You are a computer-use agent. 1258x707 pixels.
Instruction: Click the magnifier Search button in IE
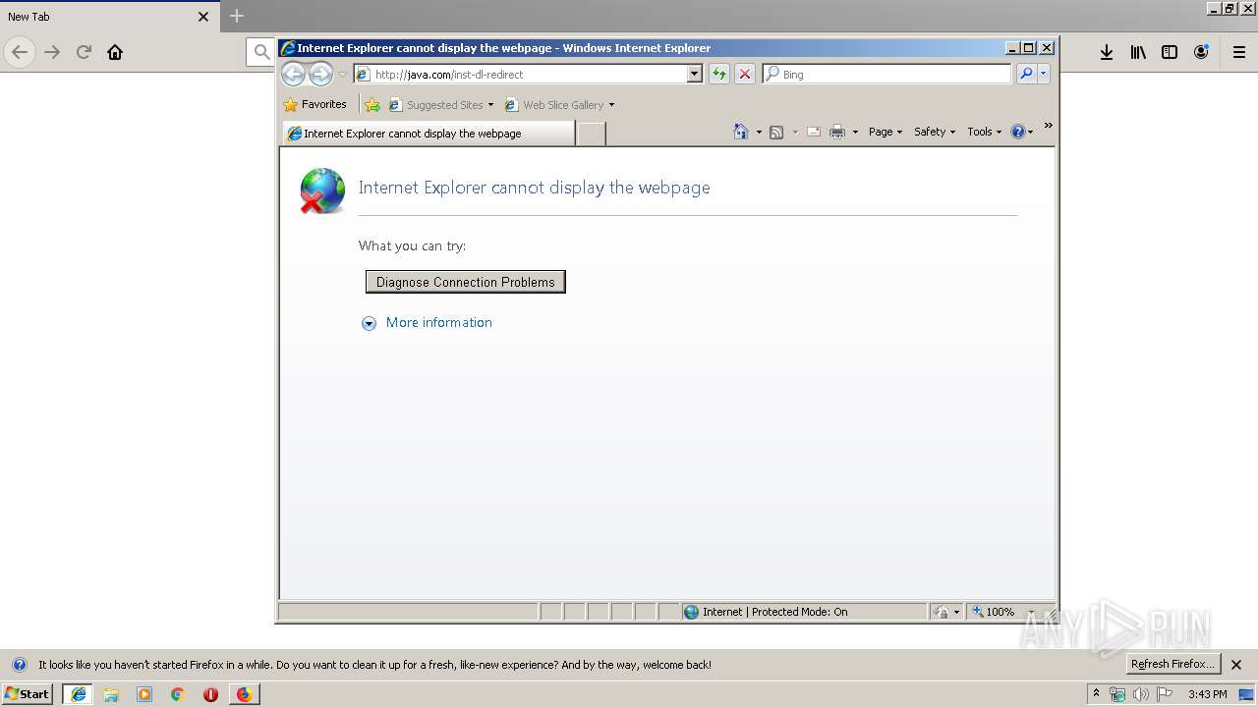pyautogui.click(x=1026, y=74)
